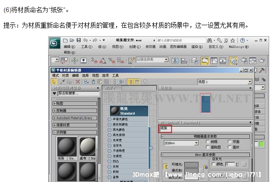Viewport: 274px width, 182px height.
Task: Collapse the Blinn 基本参数 rollout
Action: tap(205, 155)
